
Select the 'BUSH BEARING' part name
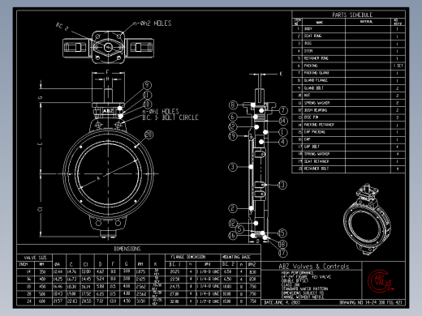point(316,110)
